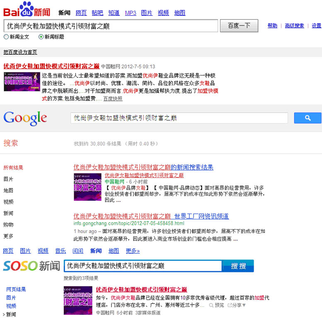The image size is (322, 318).
Task: Select the 新闻标题 radio button
Action: point(41,37)
